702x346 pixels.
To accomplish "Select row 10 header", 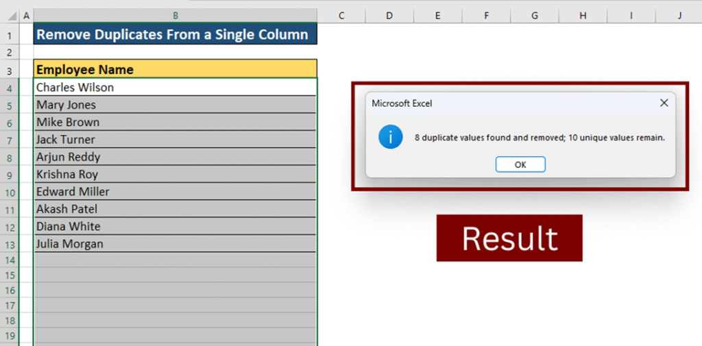I will point(10,193).
